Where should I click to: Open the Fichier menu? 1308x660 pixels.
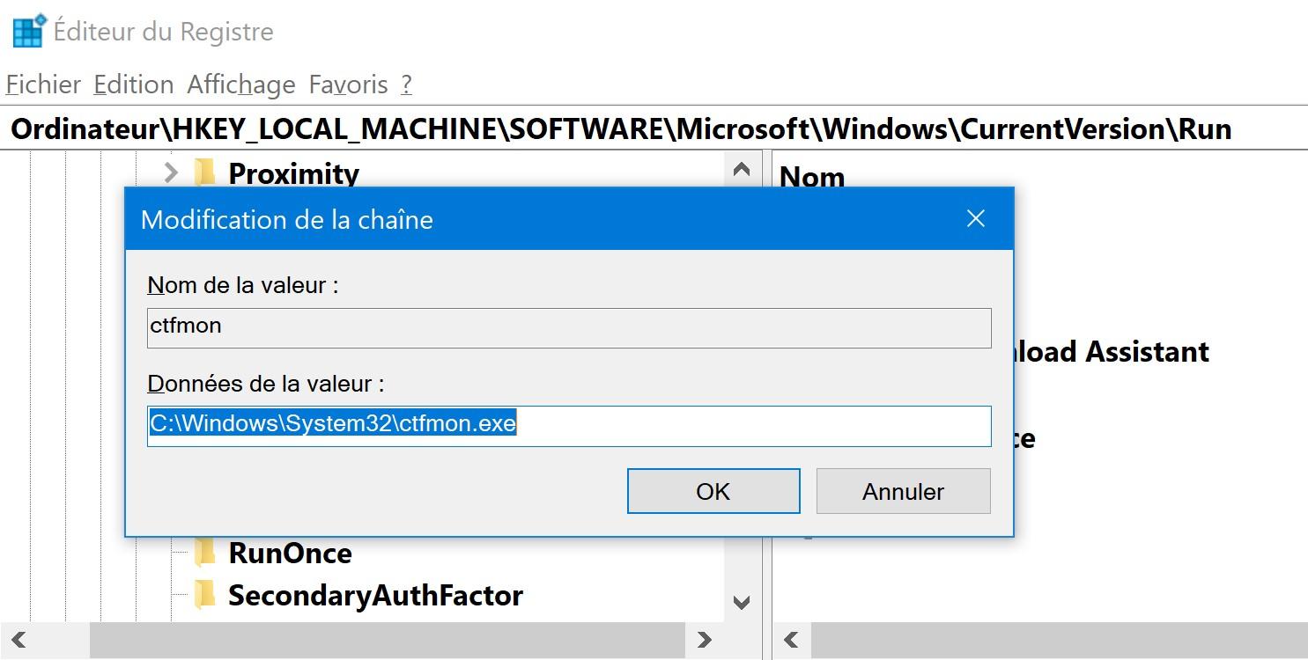(x=43, y=84)
